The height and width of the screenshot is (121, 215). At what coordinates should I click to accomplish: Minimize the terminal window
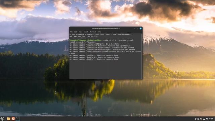pyautogui.click(x=134, y=29)
